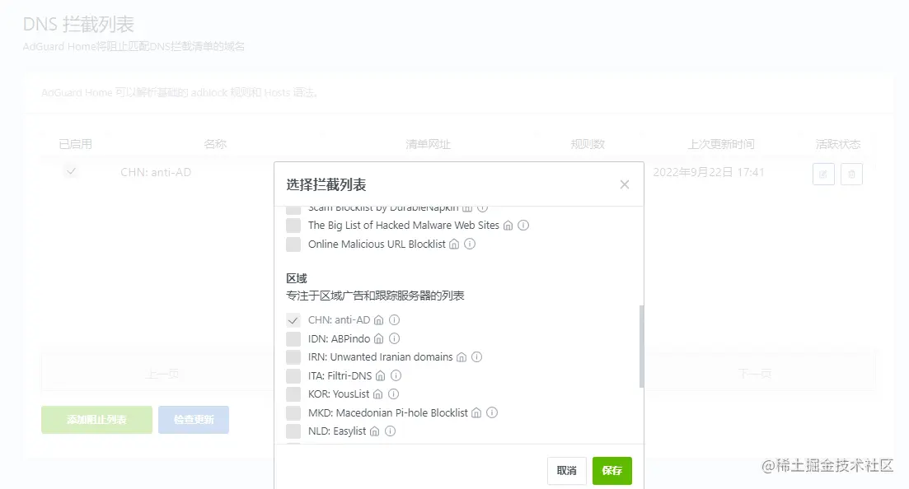Click the 添加阻止列表 button
Viewport: 909px width, 489px height.
click(96, 420)
